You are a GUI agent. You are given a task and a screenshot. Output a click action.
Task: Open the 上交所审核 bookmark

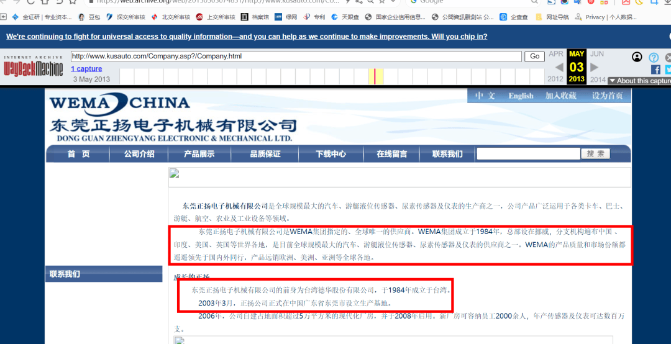[x=216, y=17]
